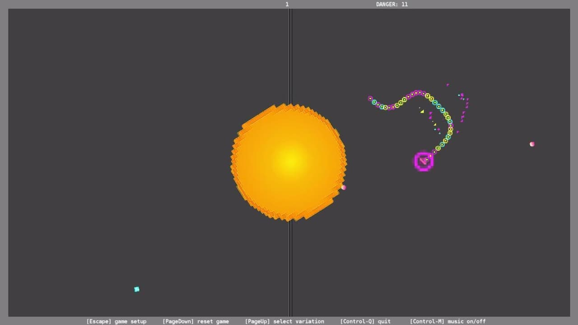Reset the game using the PageDown label
The image size is (578, 325).
tap(196, 321)
